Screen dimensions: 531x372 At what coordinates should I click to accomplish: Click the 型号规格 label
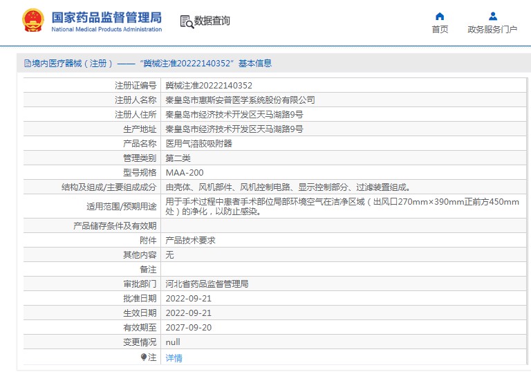(x=140, y=173)
